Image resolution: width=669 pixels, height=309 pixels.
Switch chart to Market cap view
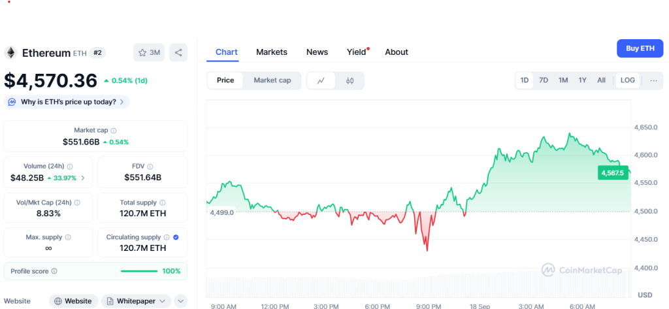tap(272, 80)
